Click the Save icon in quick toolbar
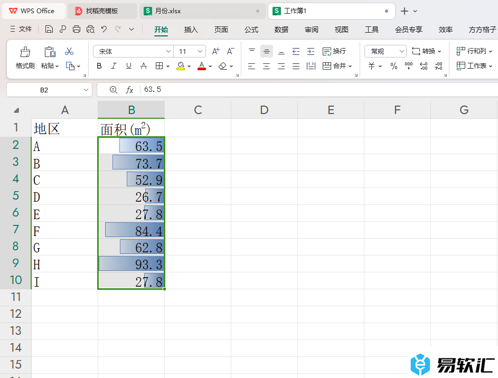Image resolution: width=498 pixels, height=378 pixels. click(x=49, y=30)
